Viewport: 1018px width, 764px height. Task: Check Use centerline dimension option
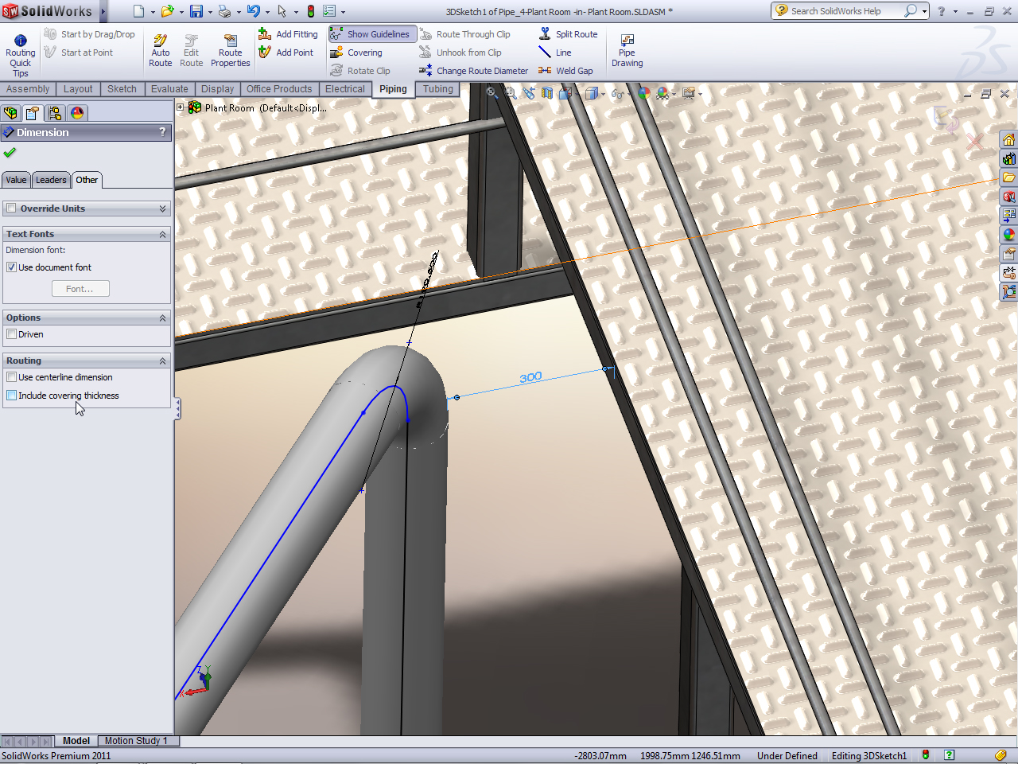coord(12,377)
